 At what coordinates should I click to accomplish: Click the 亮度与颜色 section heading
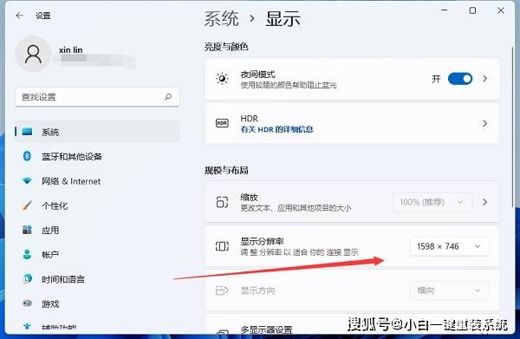coord(226,47)
